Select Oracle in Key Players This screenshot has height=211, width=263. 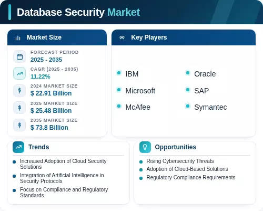(205, 74)
